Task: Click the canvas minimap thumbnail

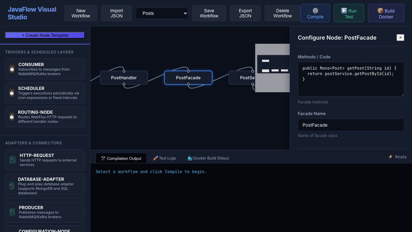Action: [273, 68]
